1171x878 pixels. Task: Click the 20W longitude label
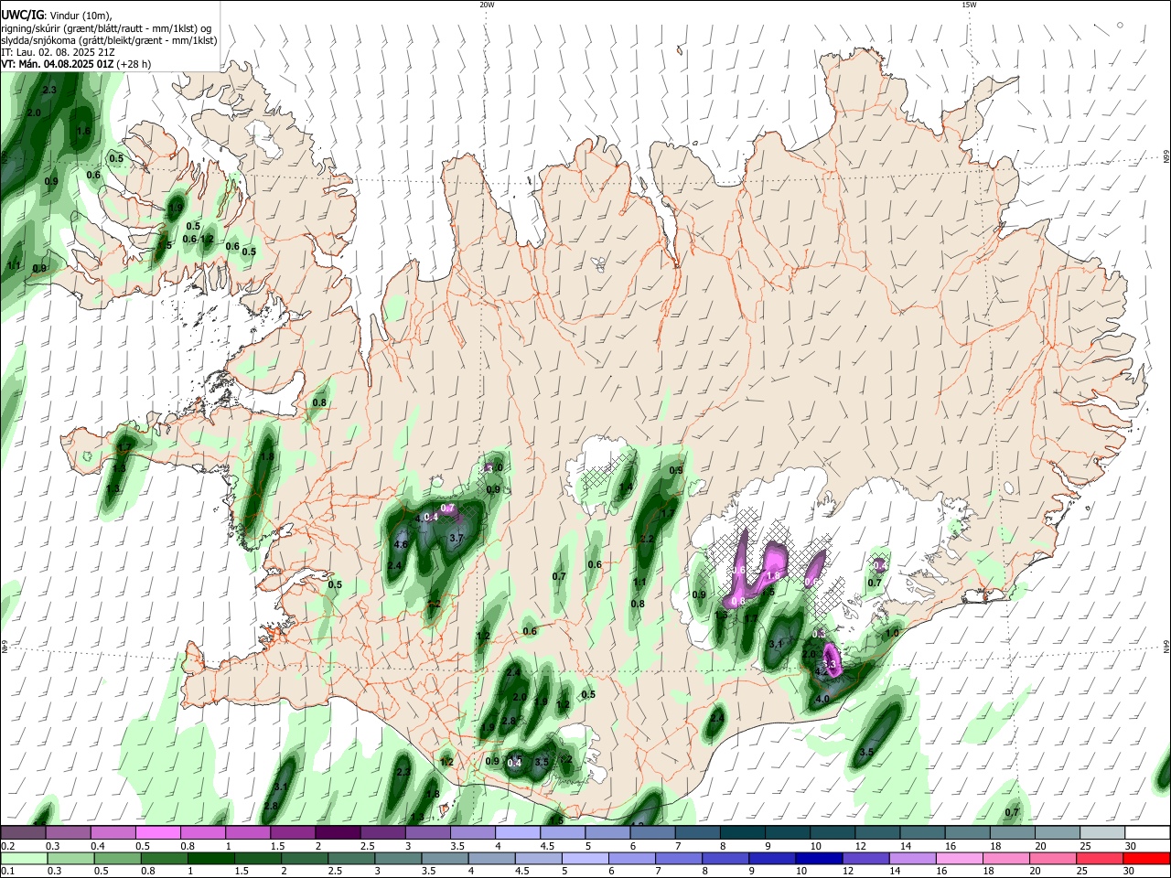[x=487, y=5]
